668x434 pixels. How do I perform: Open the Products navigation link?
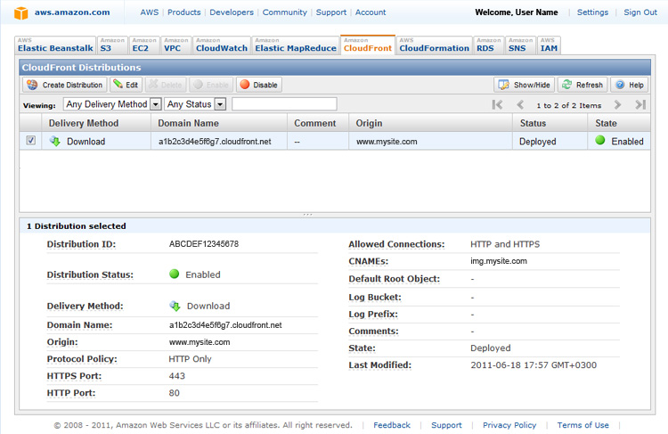(184, 12)
